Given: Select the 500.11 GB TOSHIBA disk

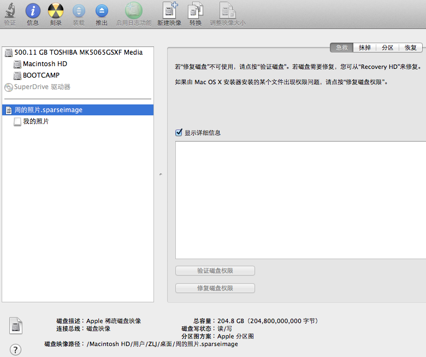Looking at the screenshot, I should pyautogui.click(x=78, y=52).
